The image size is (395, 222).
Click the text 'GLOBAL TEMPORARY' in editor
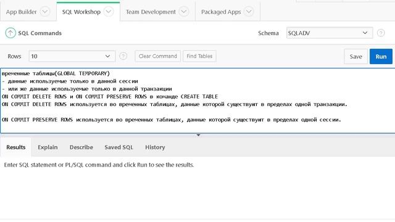[x=82, y=73]
